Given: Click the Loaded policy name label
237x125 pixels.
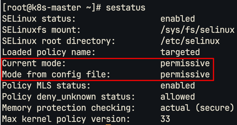Looking at the screenshot, I should click(49, 52).
